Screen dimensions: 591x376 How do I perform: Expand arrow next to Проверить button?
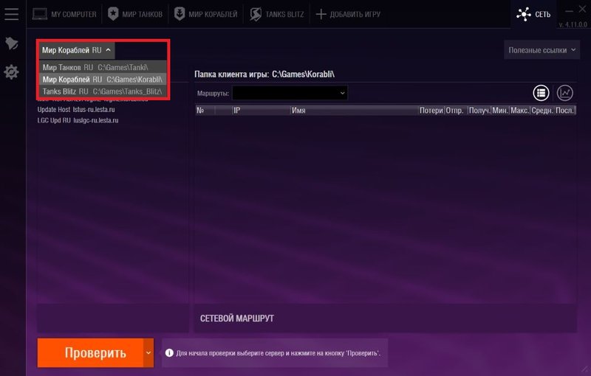coord(148,352)
